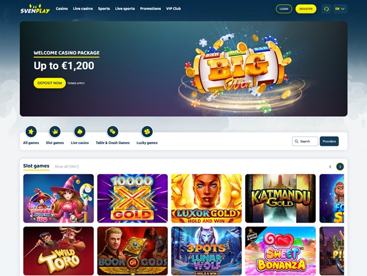Click the DEPOSIT NOW button
This screenshot has width=367, height=276.
tap(50, 83)
